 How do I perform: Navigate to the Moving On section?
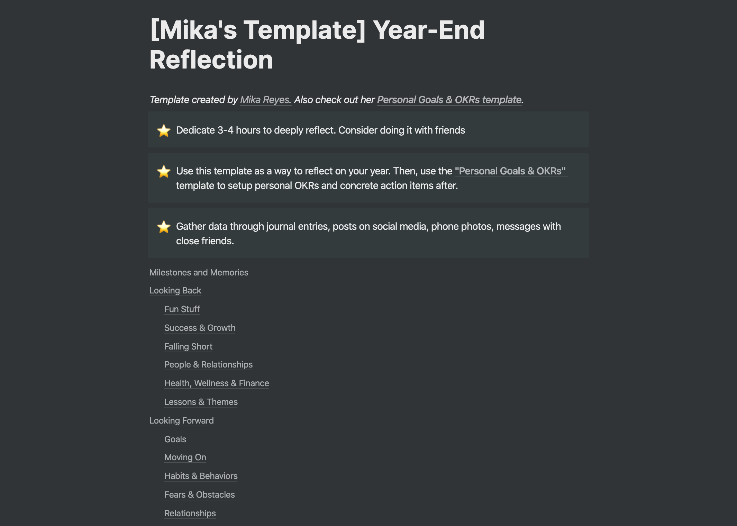pos(185,457)
